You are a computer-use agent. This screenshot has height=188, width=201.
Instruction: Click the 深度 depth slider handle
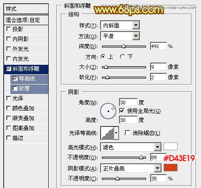(x=123, y=46)
